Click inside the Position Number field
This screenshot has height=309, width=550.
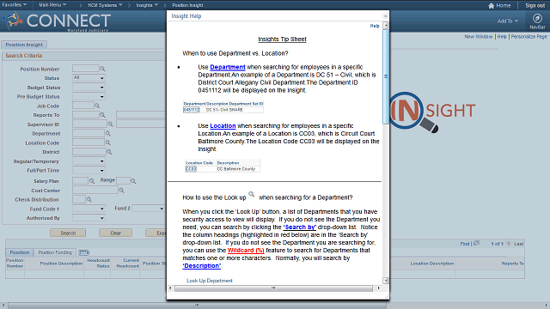pyautogui.click(x=86, y=69)
